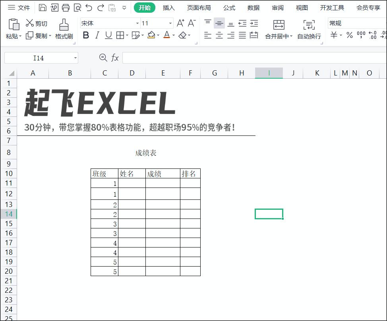Click the Paste (粘贴) clipboard icon

point(14,25)
